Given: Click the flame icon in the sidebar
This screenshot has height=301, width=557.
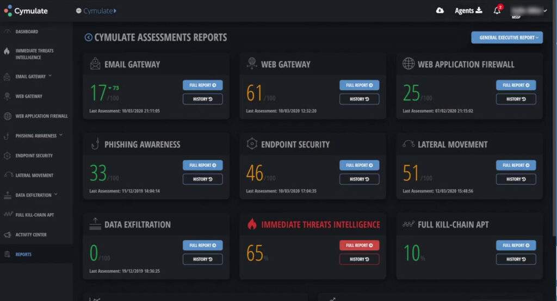Looking at the screenshot, I should [7, 51].
